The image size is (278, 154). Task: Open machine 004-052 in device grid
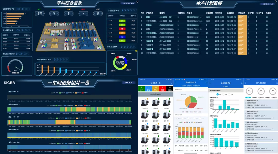pyautogui.click(x=156, y=103)
